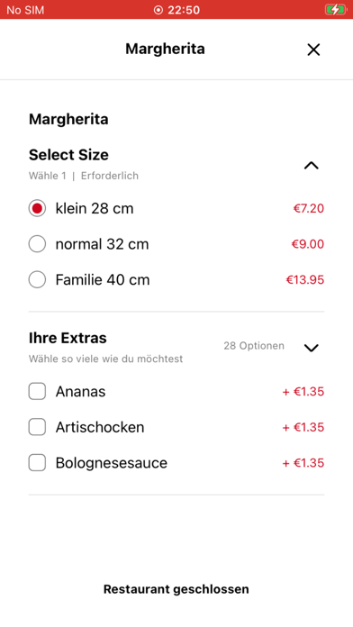
Task: Tap the Select Size heading
Action: point(68,155)
